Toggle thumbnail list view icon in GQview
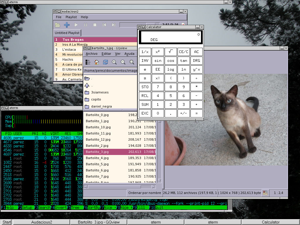 point(88,62)
